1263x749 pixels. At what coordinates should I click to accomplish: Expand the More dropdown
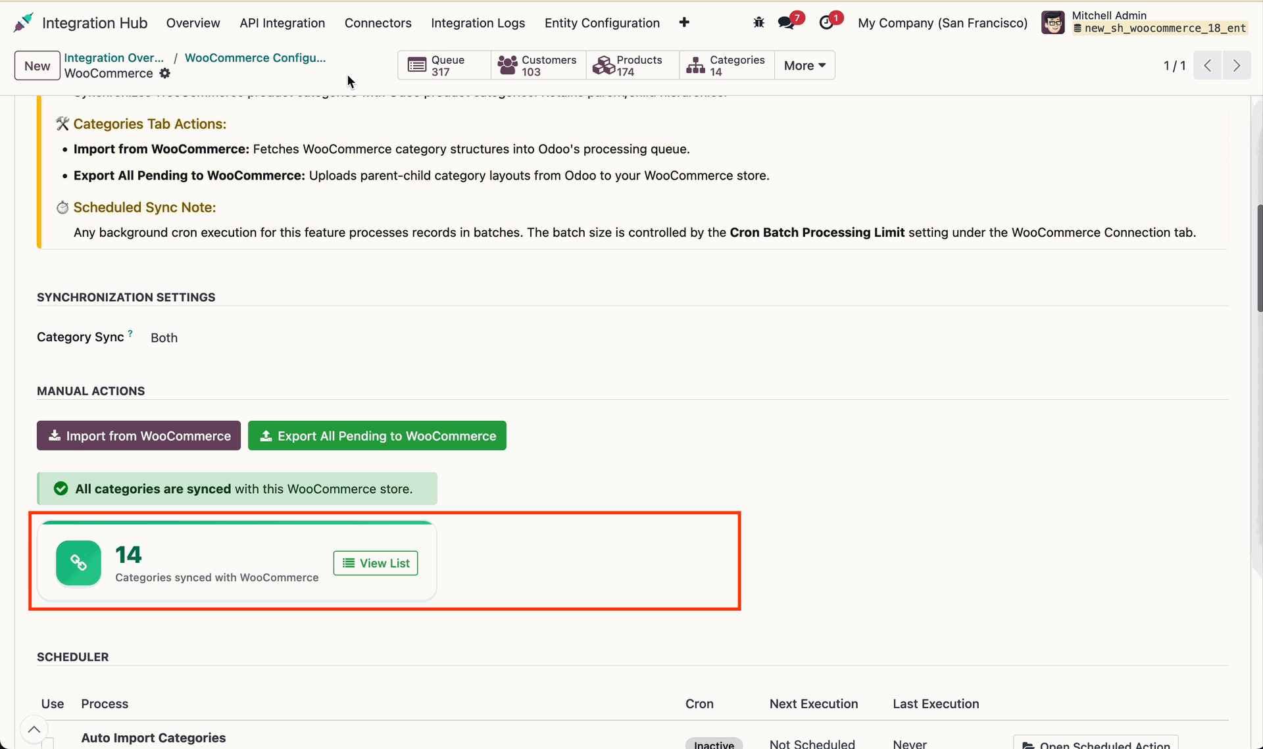point(805,66)
